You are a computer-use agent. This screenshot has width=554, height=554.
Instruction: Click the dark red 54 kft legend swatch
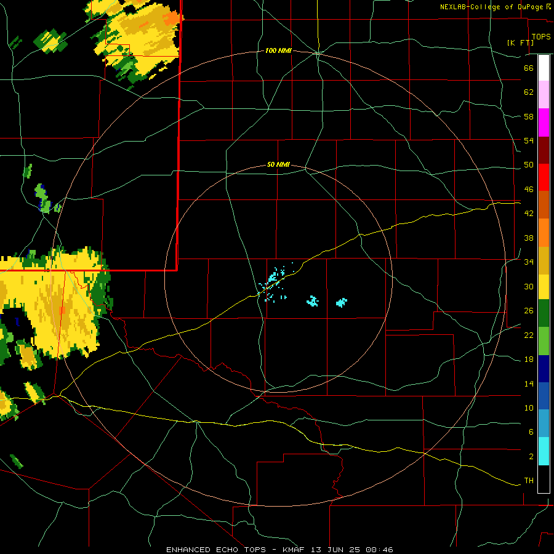[x=544, y=150]
